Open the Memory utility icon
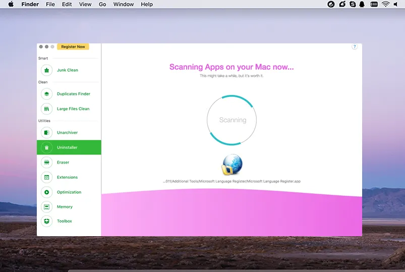This screenshot has height=272, width=405. (x=46, y=207)
